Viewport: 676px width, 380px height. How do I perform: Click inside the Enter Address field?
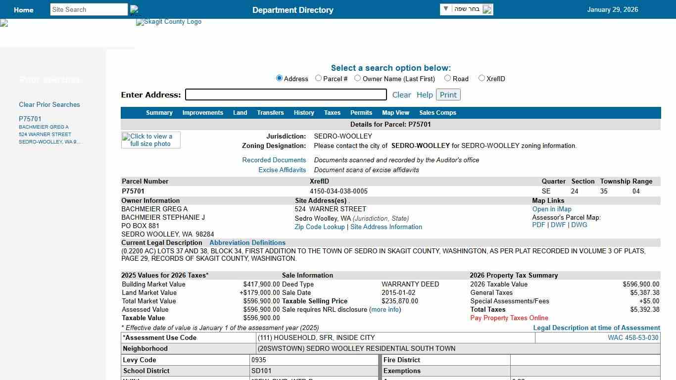point(286,95)
